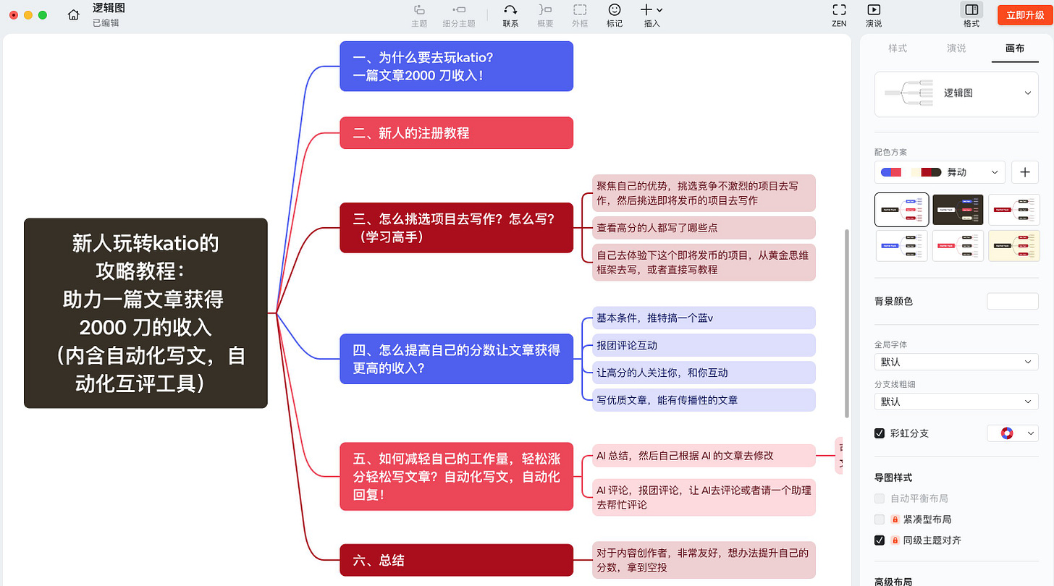Add a subtopic via toolbar
The height and width of the screenshot is (586, 1054).
click(x=459, y=15)
